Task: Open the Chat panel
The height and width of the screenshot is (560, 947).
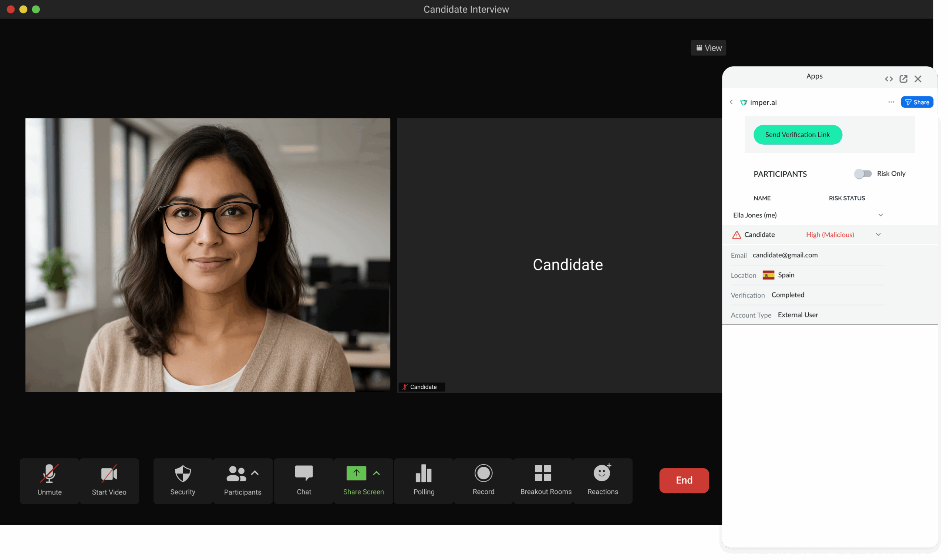Action: click(x=304, y=473)
